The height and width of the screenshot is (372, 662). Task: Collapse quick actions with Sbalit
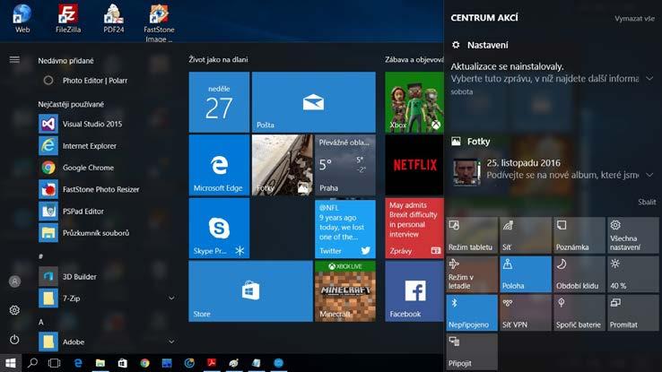point(647,202)
